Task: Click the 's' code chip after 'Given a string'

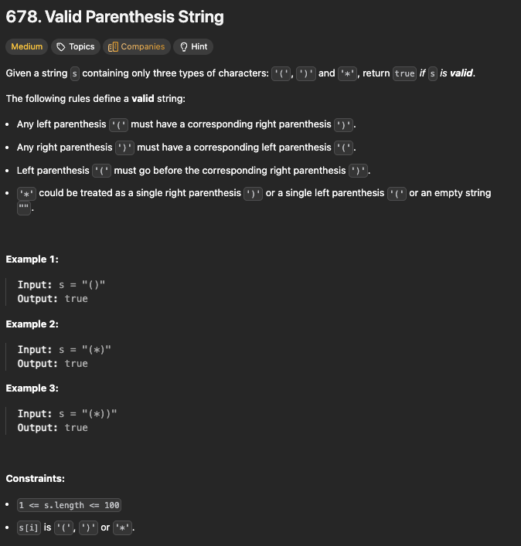Action: coord(74,74)
